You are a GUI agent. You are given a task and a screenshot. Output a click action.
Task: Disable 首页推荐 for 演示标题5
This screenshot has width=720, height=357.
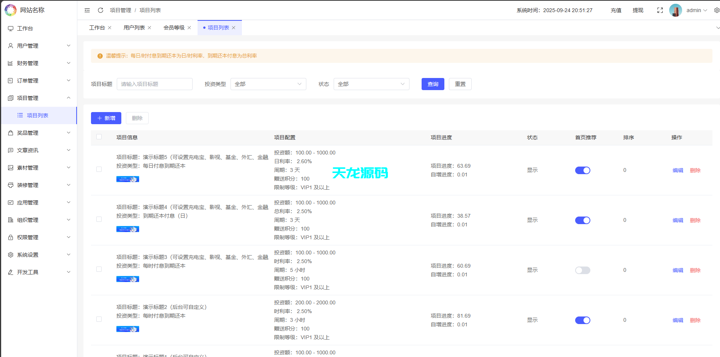(583, 170)
